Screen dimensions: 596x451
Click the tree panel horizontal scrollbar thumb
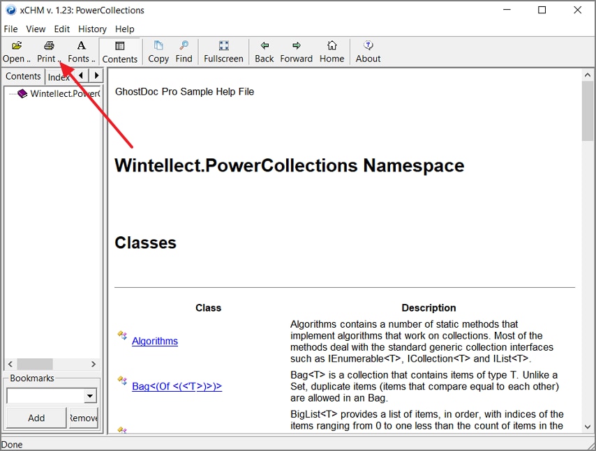[x=35, y=364]
